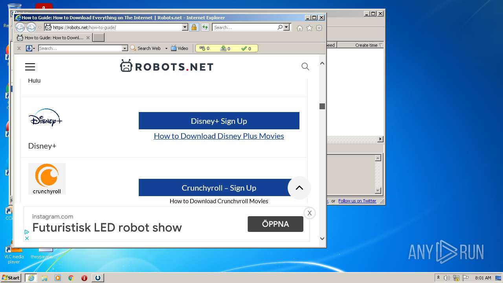
Task: Click the volume speaker tray icon
Action: [447, 278]
